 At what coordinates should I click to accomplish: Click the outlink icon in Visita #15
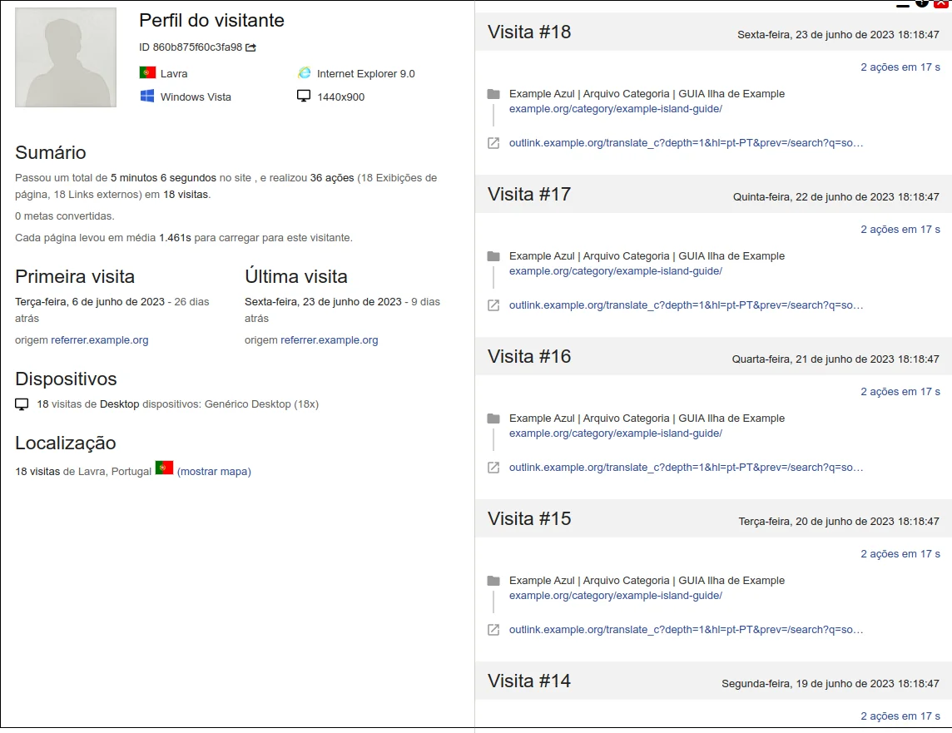coord(493,630)
